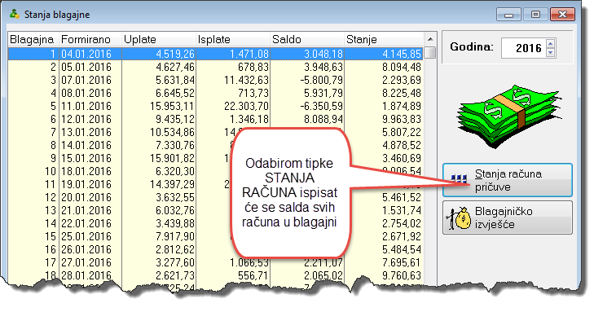Viewport: 594px width, 312px height.
Task: Decrease the Godina year with down arrow
Action: tap(551, 53)
